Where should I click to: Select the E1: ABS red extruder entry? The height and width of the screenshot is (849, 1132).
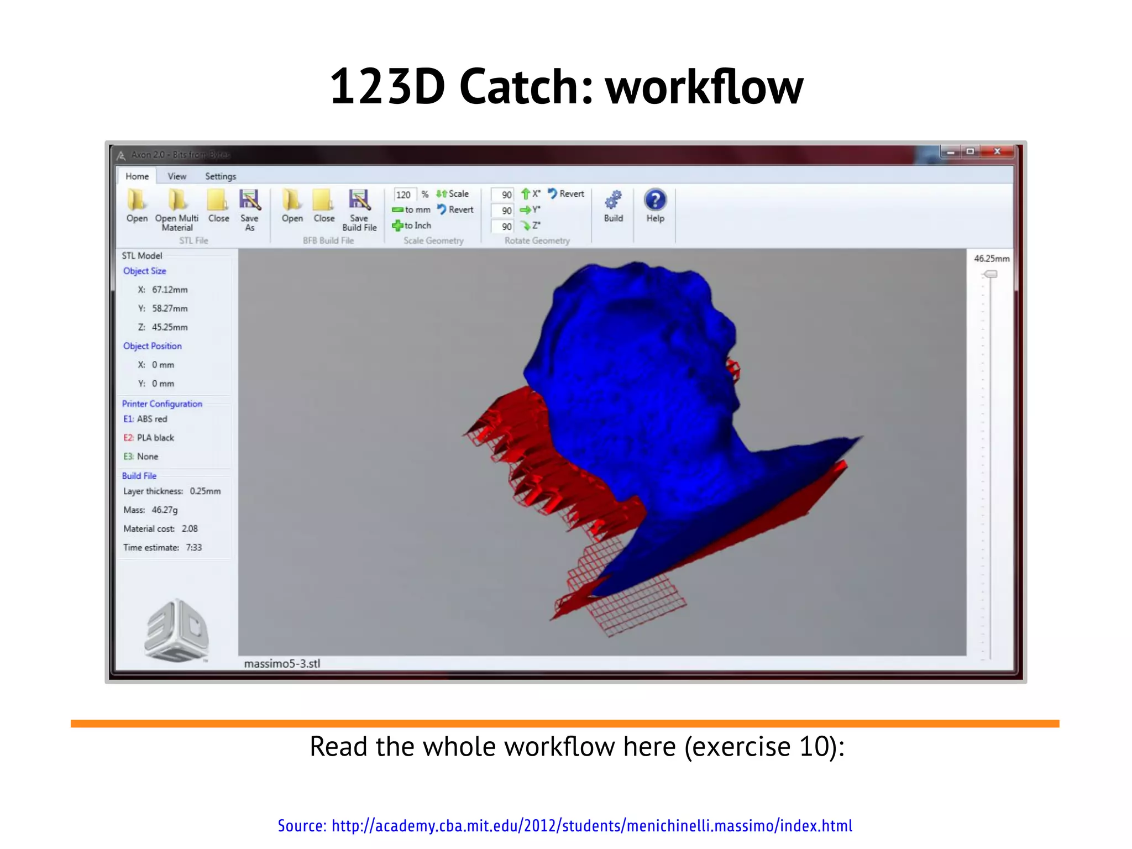point(145,419)
